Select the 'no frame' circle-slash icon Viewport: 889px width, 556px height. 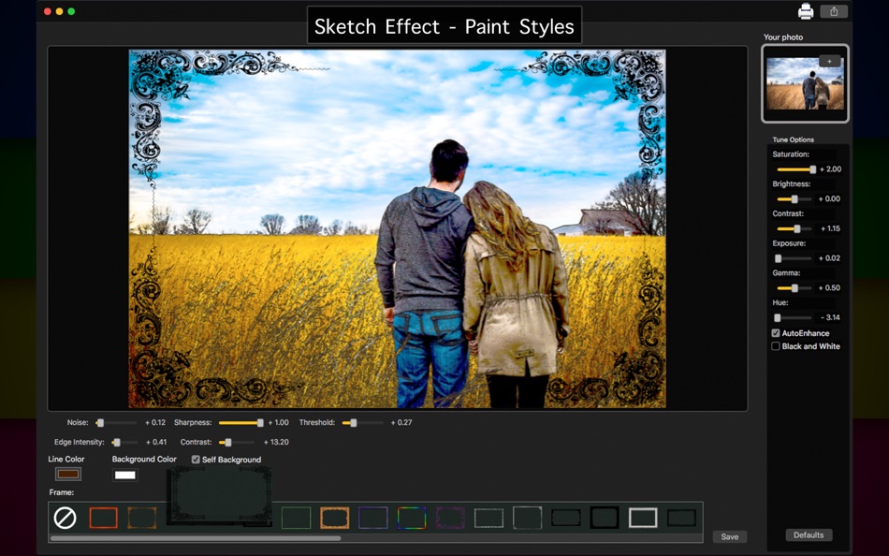(x=65, y=518)
